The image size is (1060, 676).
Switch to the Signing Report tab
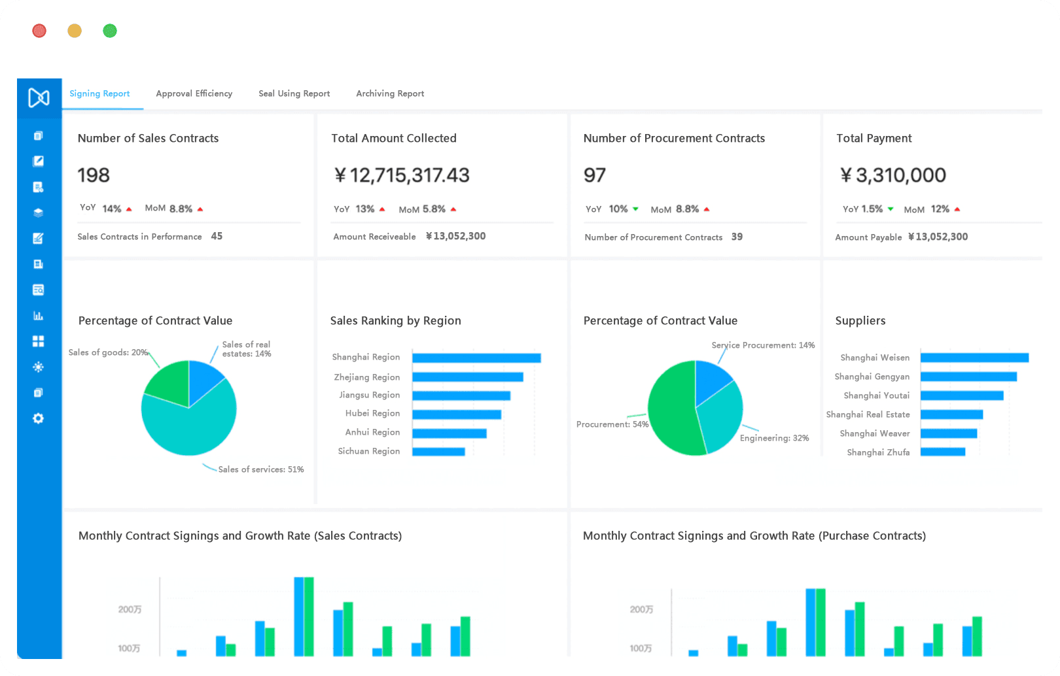click(x=99, y=93)
